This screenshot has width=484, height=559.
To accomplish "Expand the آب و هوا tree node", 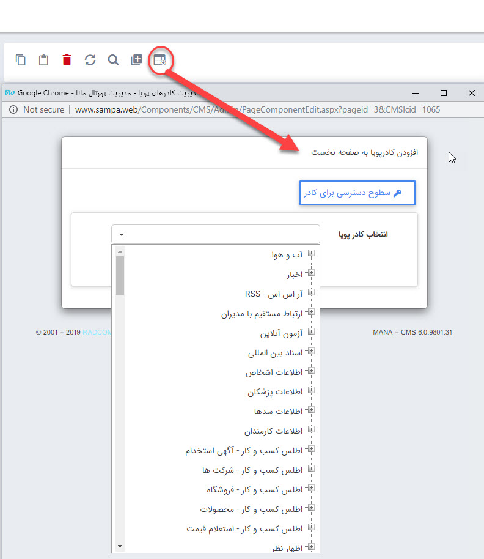I will pos(310,254).
